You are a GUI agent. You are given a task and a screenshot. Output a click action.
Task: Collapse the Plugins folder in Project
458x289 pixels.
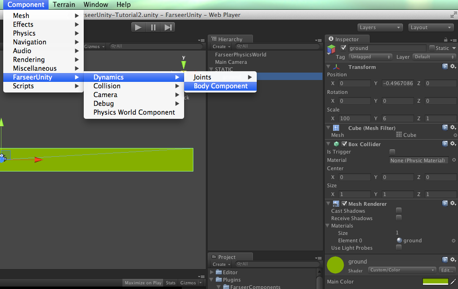pos(212,280)
